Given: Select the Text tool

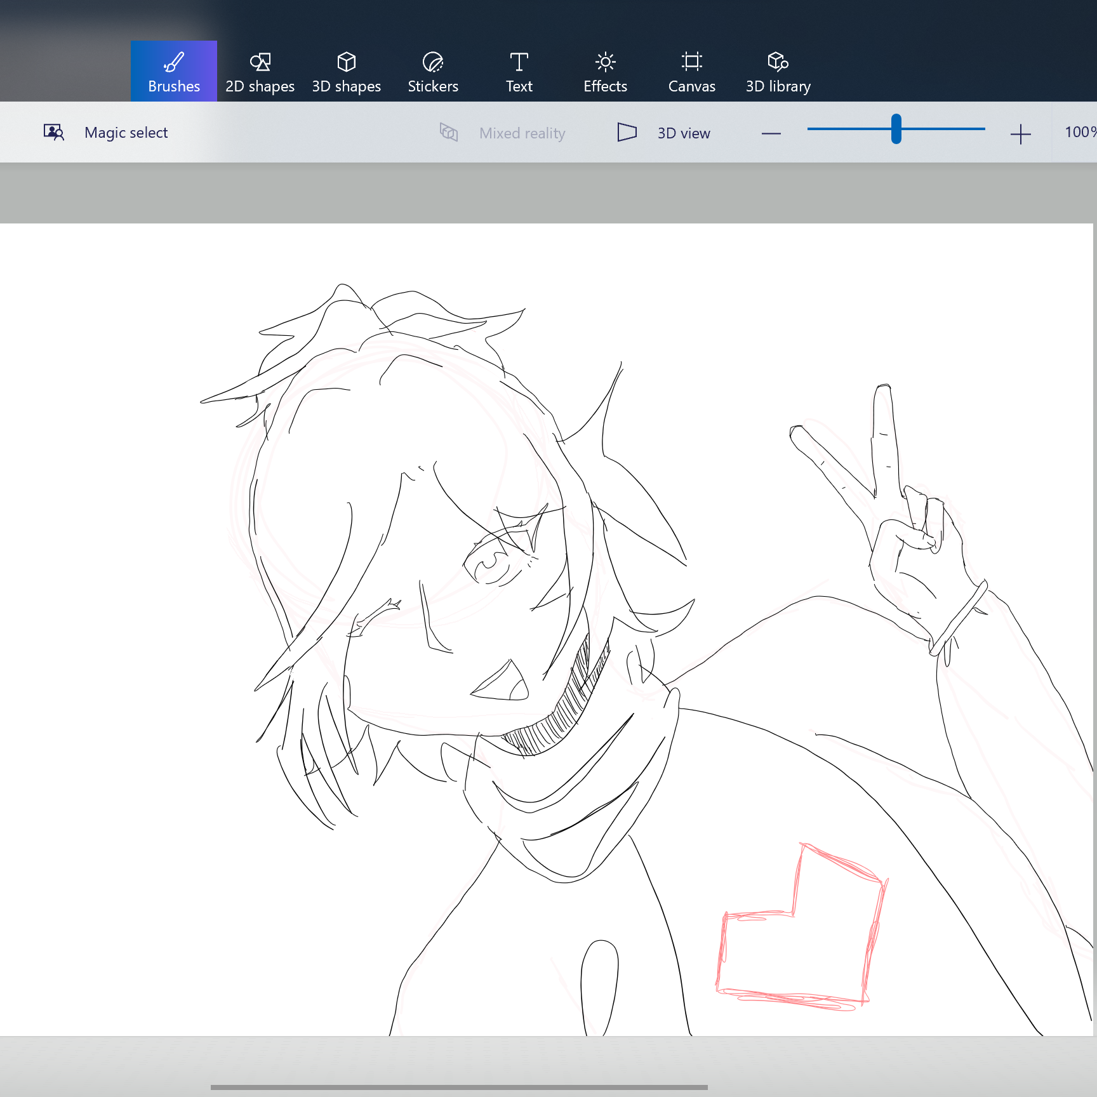Looking at the screenshot, I should click(x=519, y=71).
